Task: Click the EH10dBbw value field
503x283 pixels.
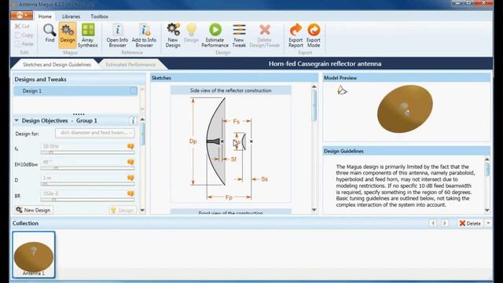Action: click(x=83, y=162)
